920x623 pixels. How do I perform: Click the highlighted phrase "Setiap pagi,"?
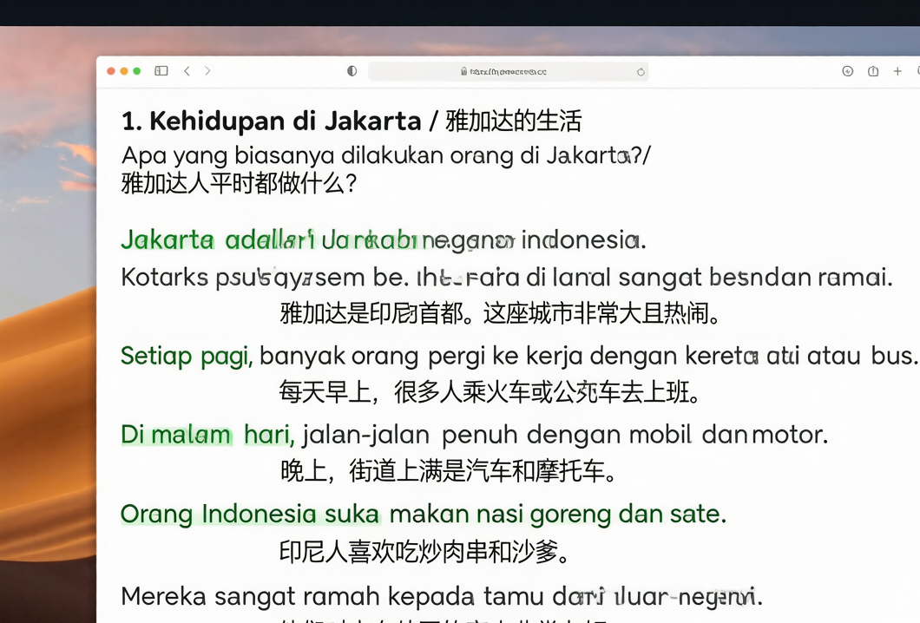pos(187,357)
